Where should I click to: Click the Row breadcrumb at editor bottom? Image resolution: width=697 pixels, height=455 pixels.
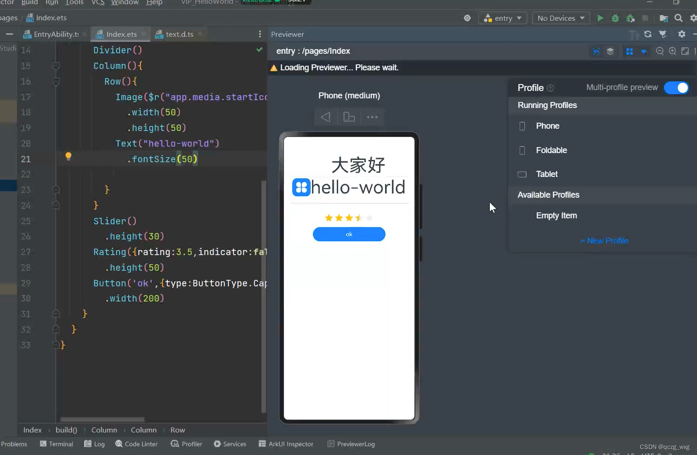[x=178, y=430]
